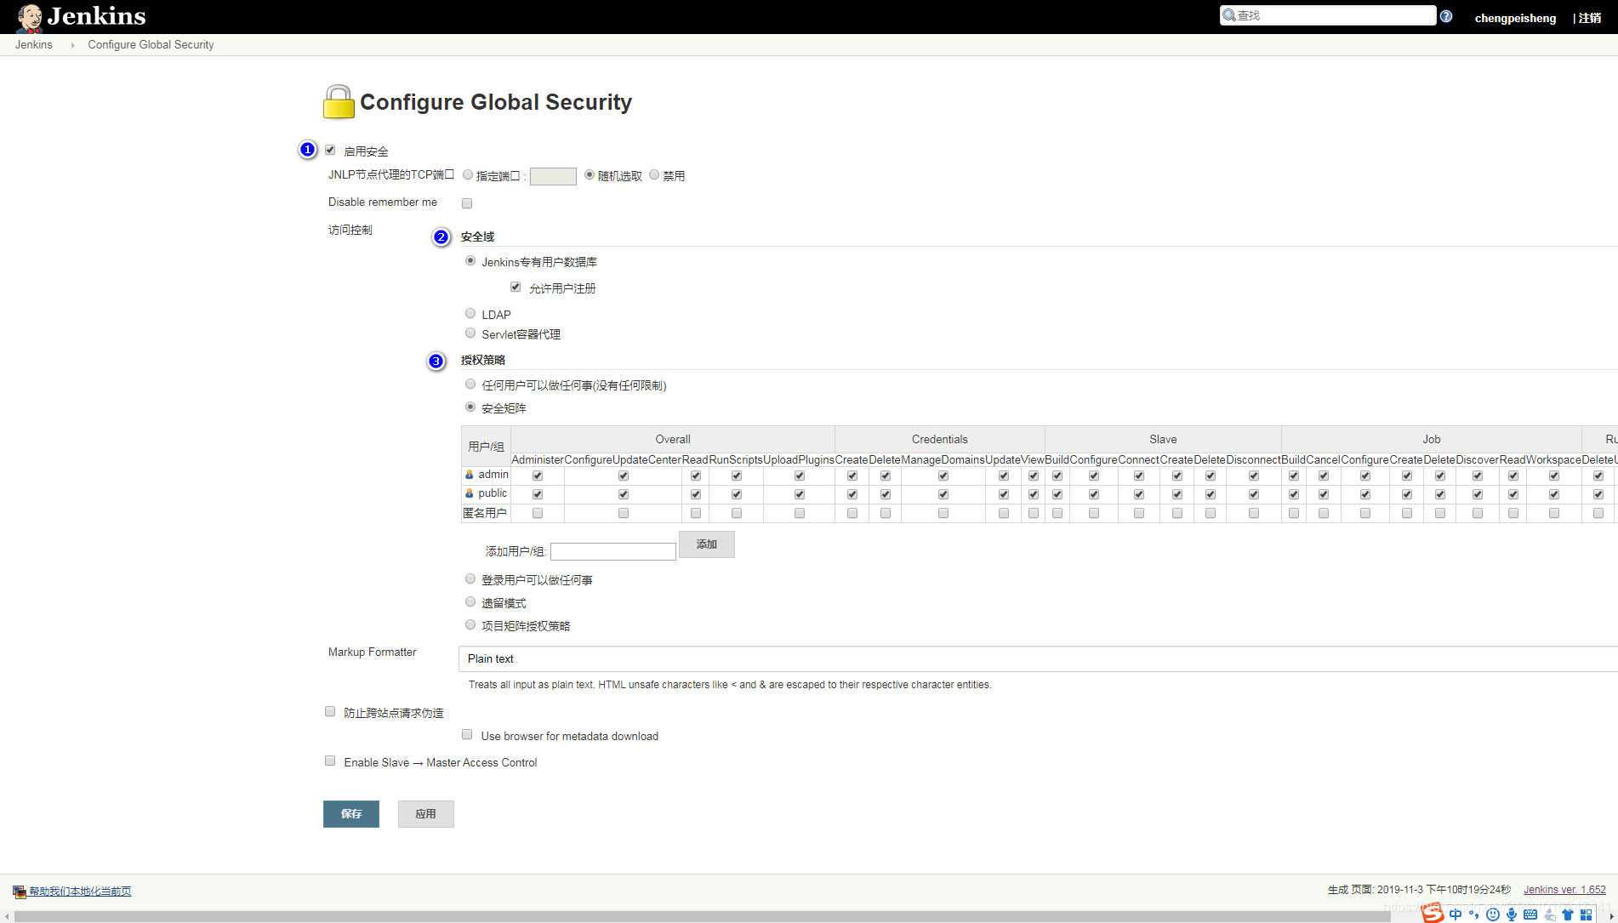1618x923 pixels.
Task: Toggle Chinese input mode 中 icon
Action: point(1456,914)
